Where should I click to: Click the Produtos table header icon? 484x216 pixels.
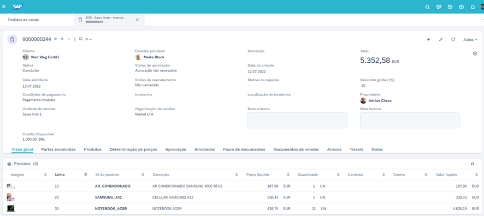(9, 164)
